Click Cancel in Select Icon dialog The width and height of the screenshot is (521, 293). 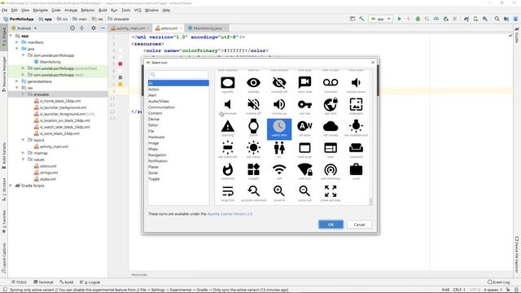[359, 225]
